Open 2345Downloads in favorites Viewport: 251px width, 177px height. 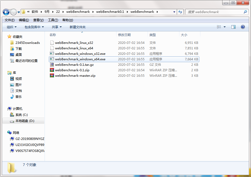click(x=28, y=43)
